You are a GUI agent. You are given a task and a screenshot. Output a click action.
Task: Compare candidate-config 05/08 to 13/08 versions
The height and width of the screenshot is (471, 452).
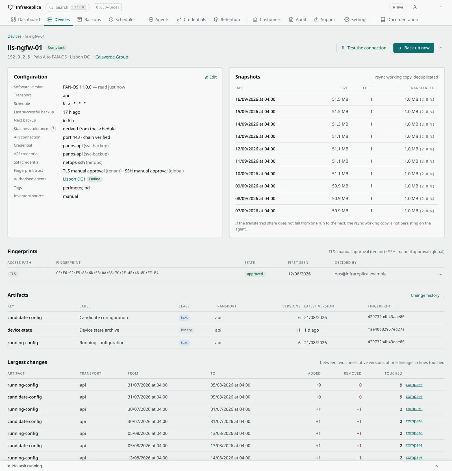point(414,445)
